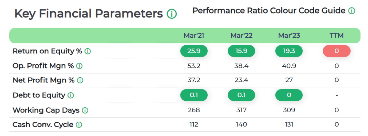Click the Debt to Equity info icon

(x=70, y=95)
